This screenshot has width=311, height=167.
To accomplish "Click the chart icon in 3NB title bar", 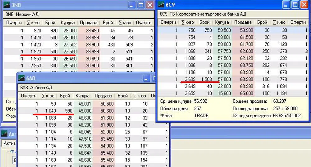I will pos(6,5).
